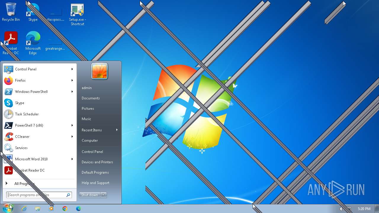The height and width of the screenshot is (213, 379).
Task: Open the Recycle Bin desktop icon
Action: pos(11,12)
